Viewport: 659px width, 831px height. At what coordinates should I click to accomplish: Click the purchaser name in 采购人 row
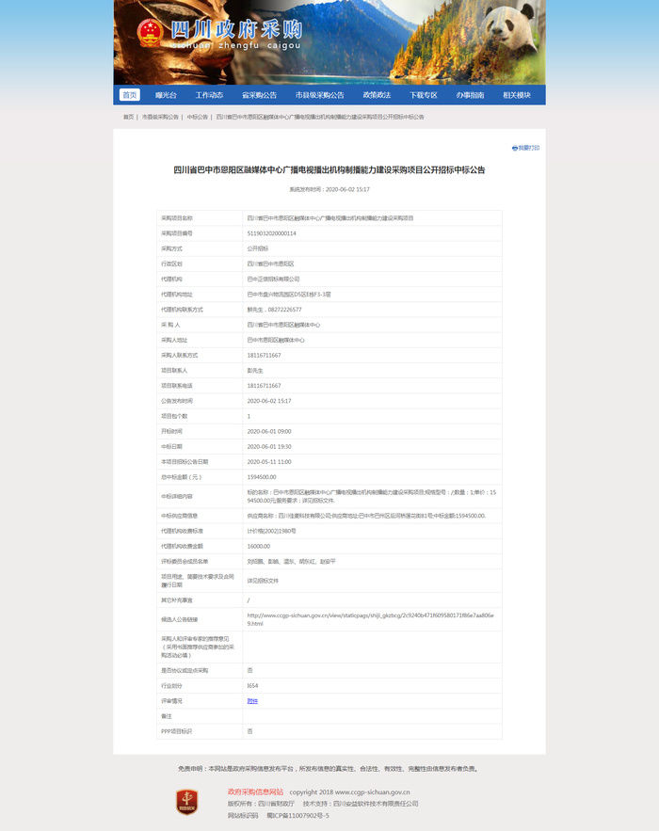click(x=283, y=325)
